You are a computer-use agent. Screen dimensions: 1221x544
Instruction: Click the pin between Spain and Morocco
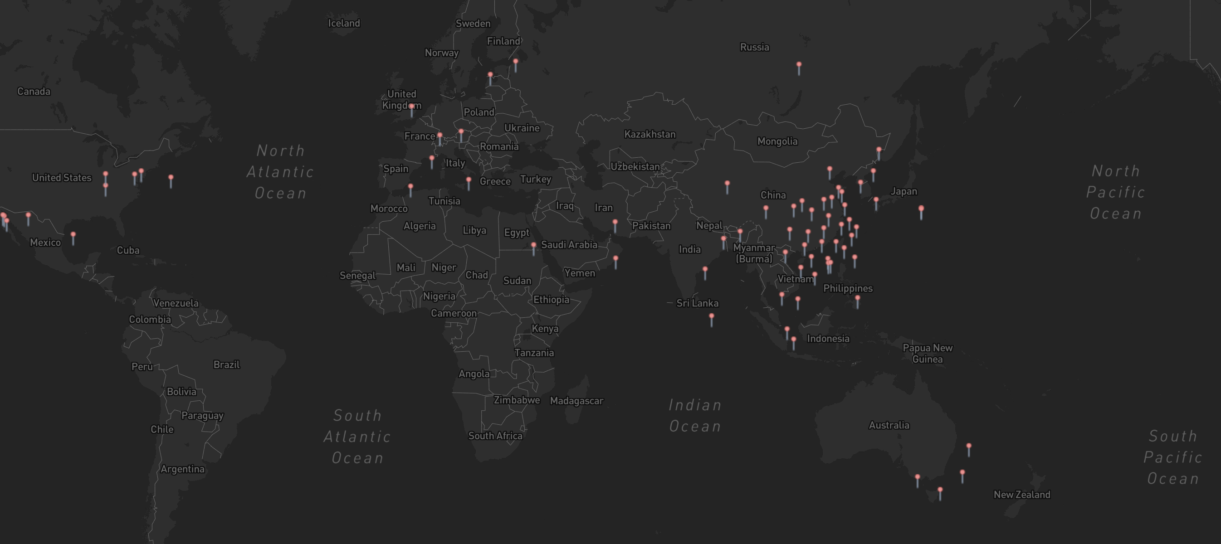pyautogui.click(x=410, y=187)
